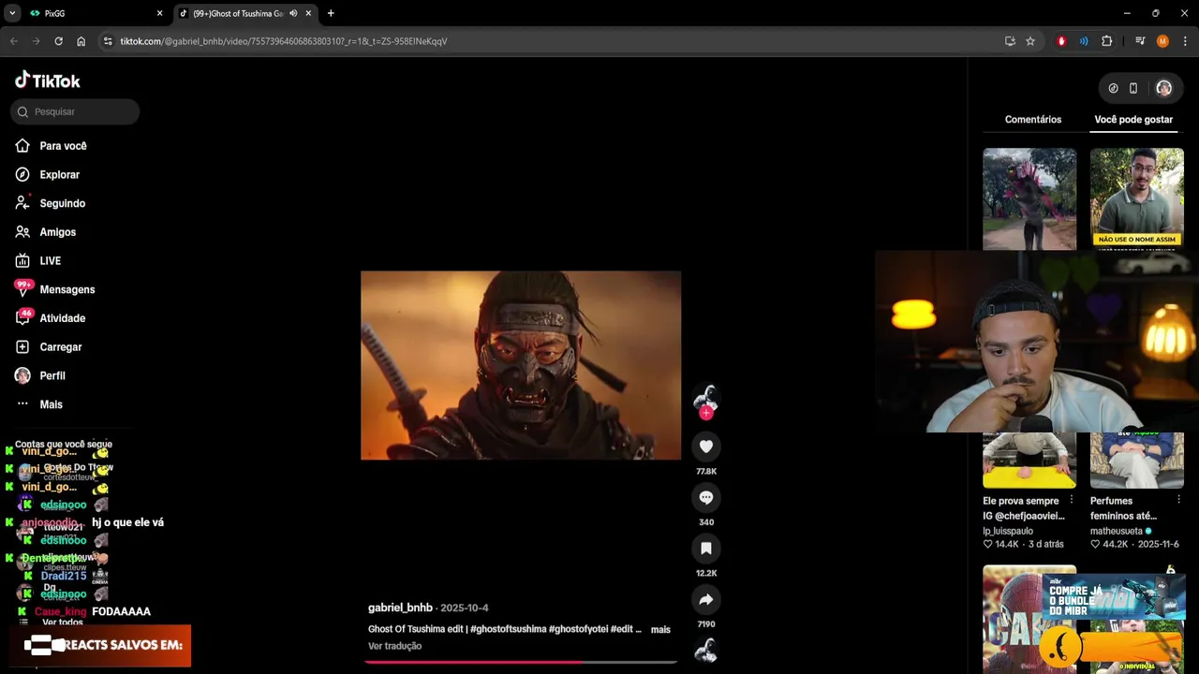The width and height of the screenshot is (1199, 674).
Task: Seek on the red video progress bar
Action: pyautogui.click(x=521, y=662)
